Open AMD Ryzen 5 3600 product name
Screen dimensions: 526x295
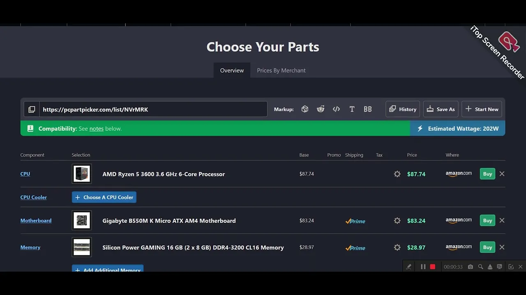click(x=164, y=174)
